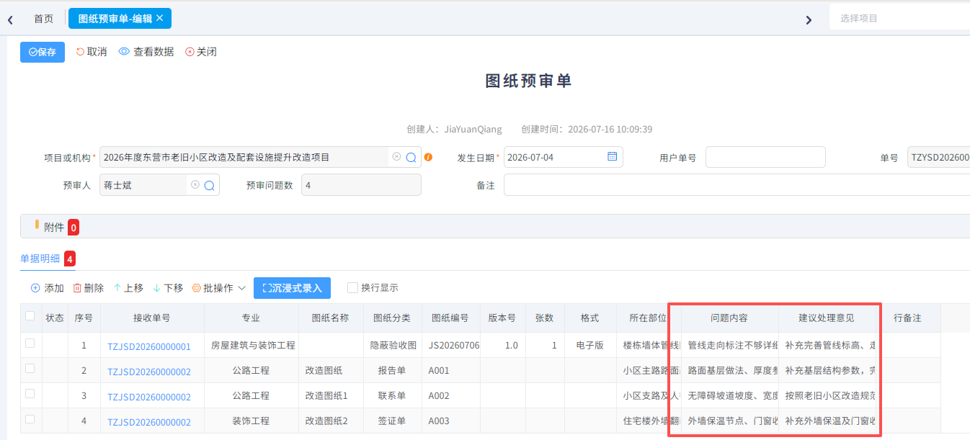
Task: Focus the 用户单号 input field
Action: tap(765, 157)
